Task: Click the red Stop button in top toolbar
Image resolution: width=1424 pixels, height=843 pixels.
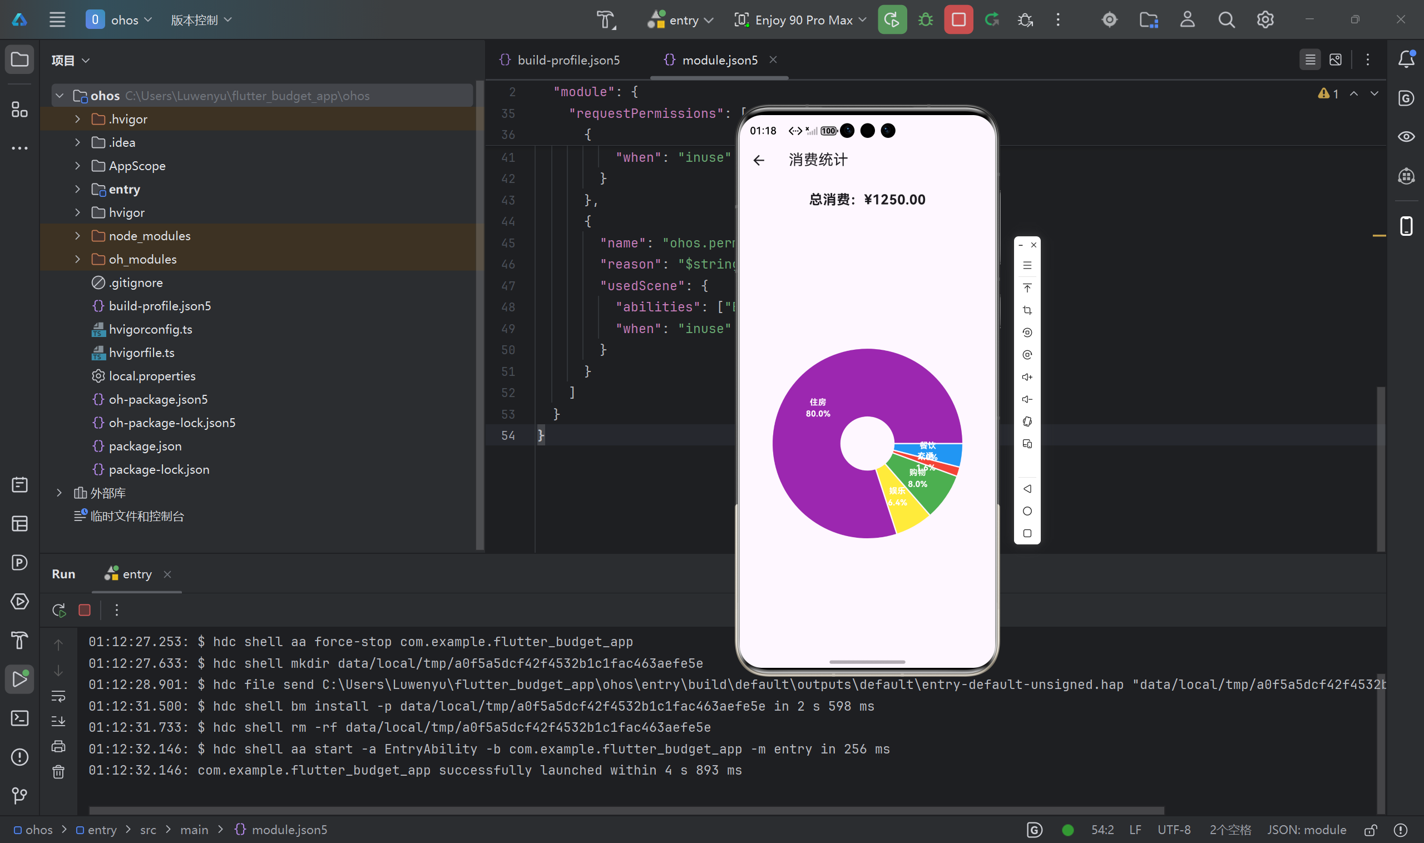Action: click(958, 20)
